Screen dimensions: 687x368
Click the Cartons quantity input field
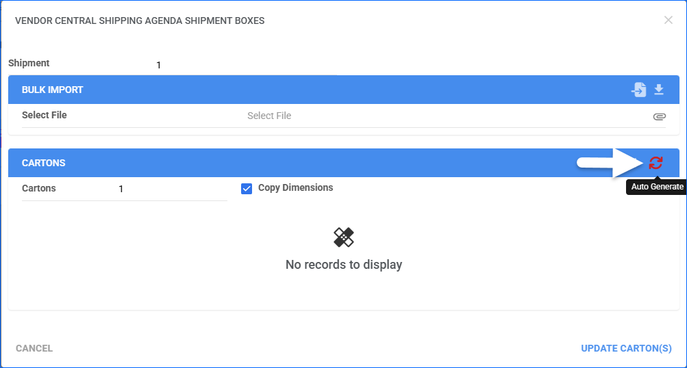pyautogui.click(x=171, y=189)
